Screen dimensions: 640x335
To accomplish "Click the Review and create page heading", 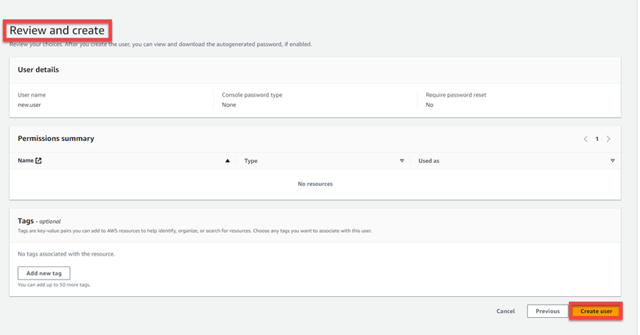I will [57, 30].
